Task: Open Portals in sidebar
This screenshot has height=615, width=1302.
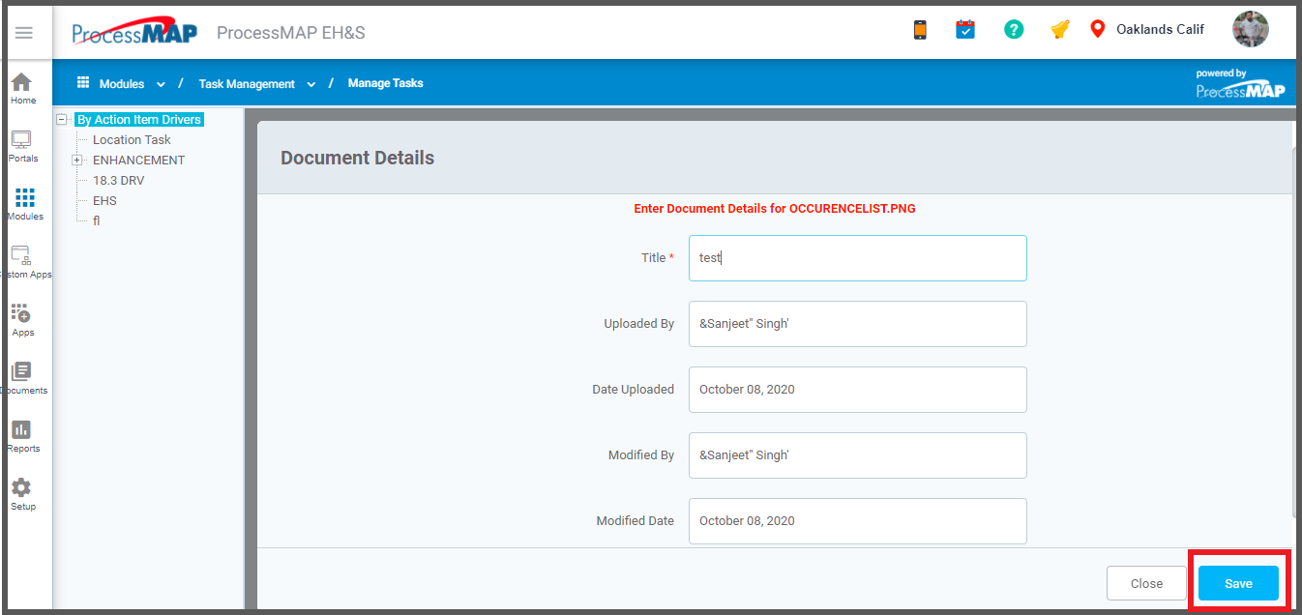Action: 23,147
